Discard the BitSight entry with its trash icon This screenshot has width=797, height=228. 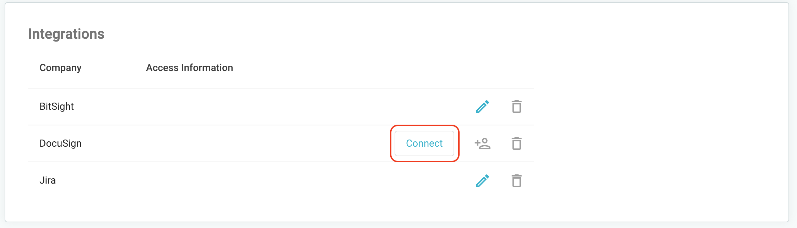516,106
